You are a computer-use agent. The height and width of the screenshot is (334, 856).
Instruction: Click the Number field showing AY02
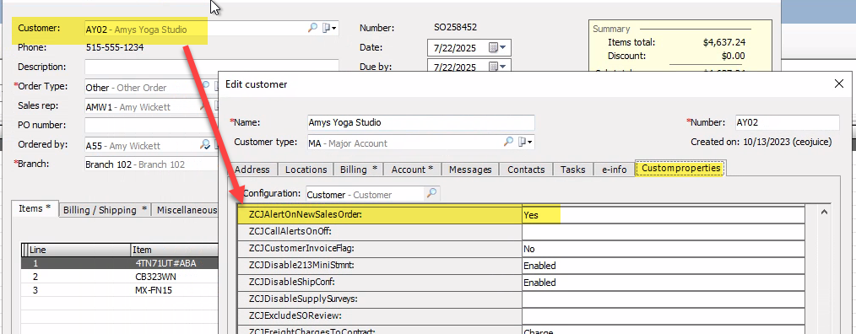(x=788, y=122)
